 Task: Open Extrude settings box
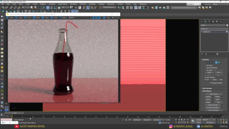[x=213, y=97]
